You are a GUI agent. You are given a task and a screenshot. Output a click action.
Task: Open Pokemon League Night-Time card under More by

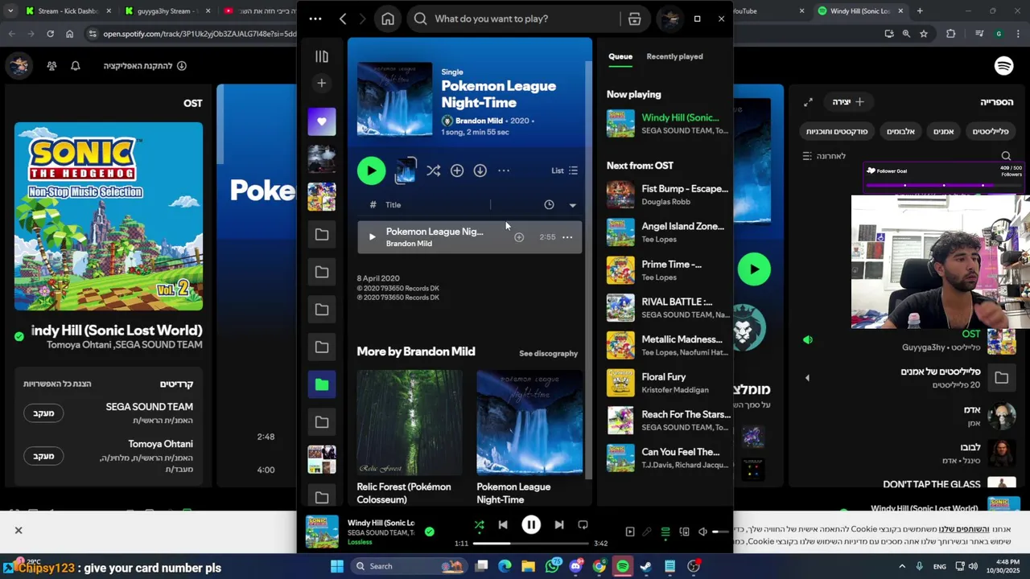click(x=529, y=438)
